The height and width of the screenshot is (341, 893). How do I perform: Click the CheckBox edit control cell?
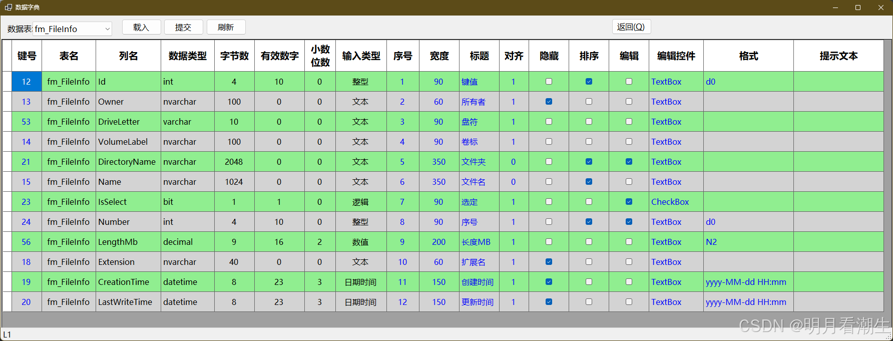click(676, 202)
